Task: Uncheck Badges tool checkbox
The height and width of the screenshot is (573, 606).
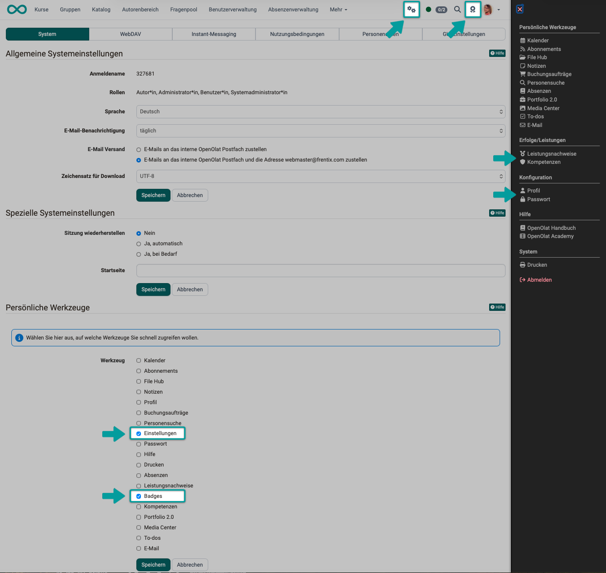Action: (x=139, y=497)
